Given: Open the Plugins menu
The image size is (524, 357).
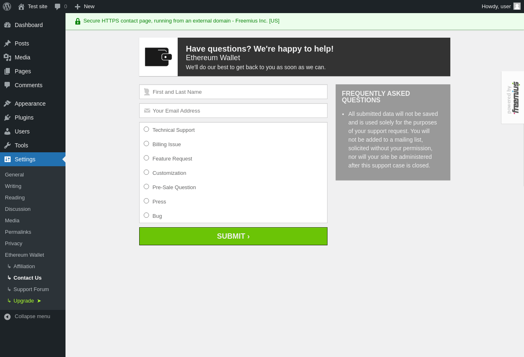Looking at the screenshot, I should (x=33, y=117).
